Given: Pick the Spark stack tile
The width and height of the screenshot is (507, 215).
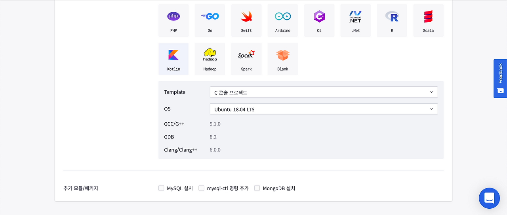Looking at the screenshot, I should tap(246, 59).
